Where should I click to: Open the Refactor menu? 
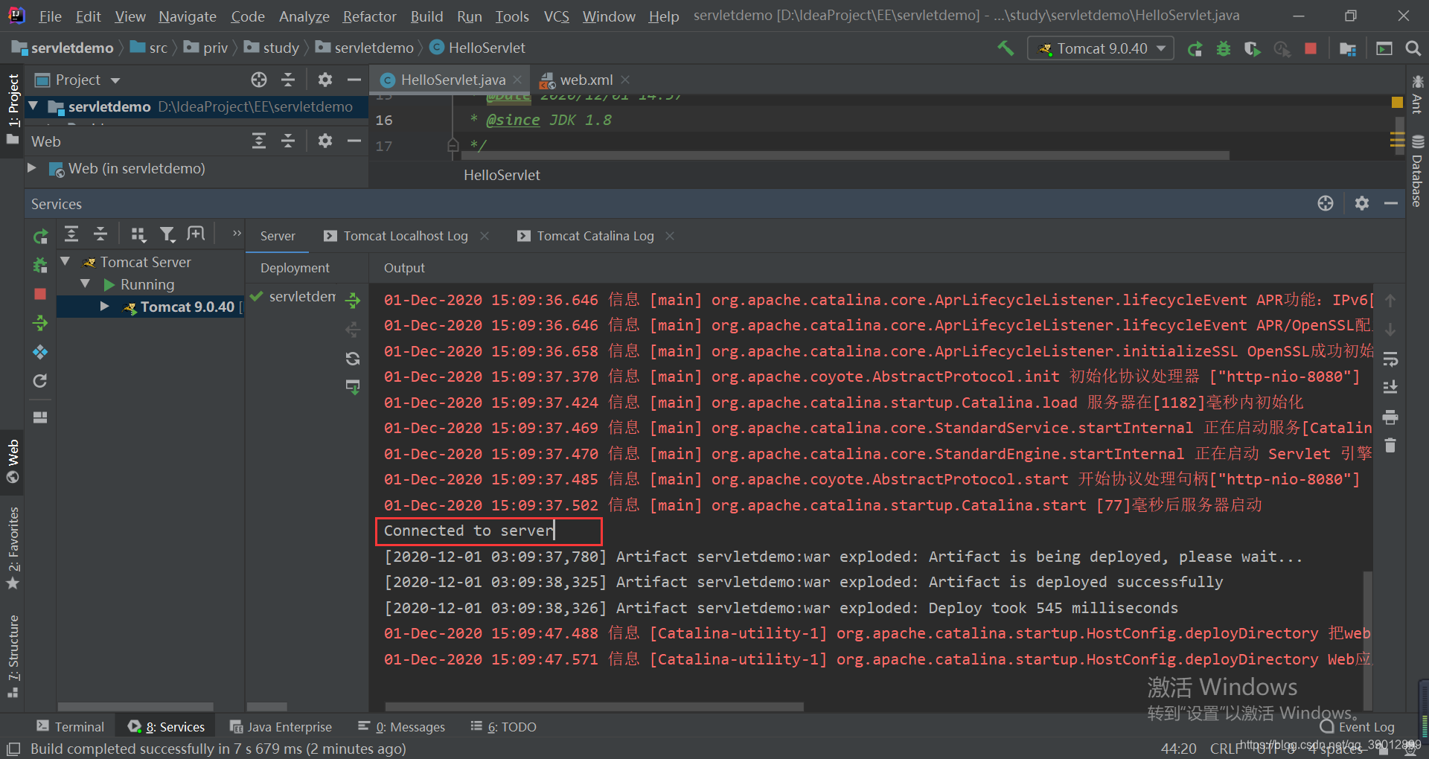(369, 16)
